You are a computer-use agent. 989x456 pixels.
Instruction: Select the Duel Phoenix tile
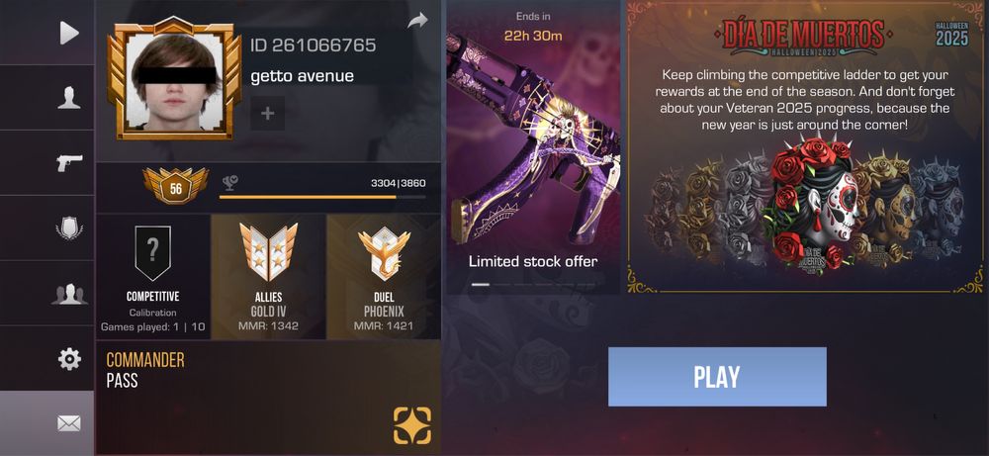384,276
